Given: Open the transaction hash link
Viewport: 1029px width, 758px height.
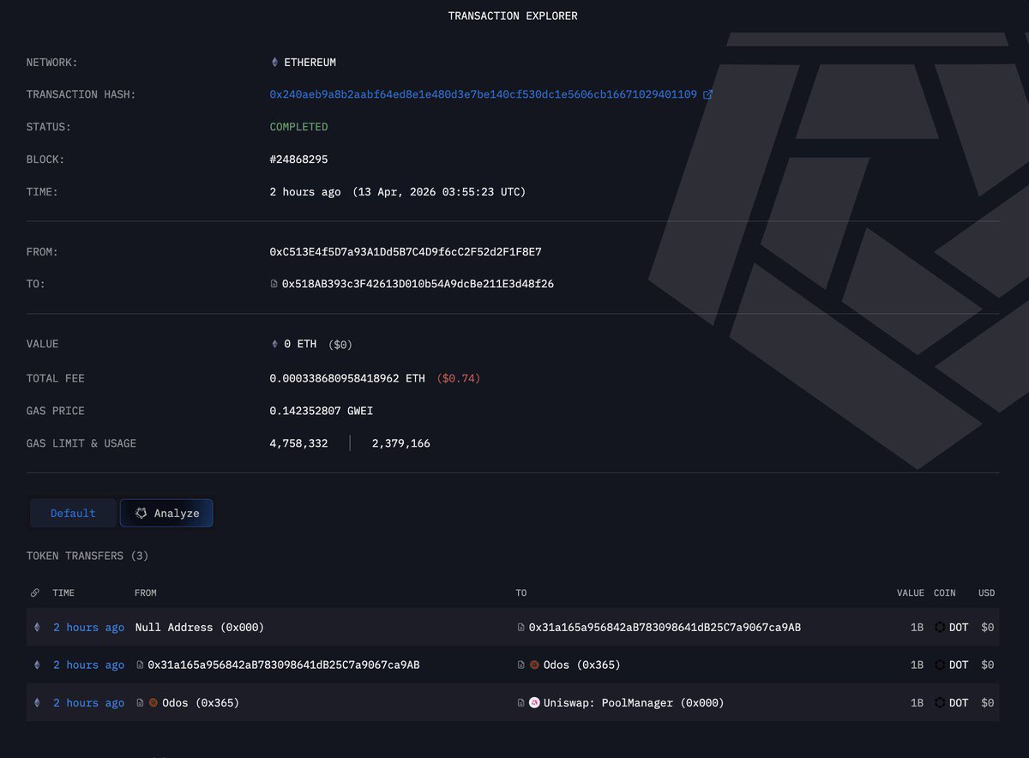Looking at the screenshot, I should click(483, 94).
